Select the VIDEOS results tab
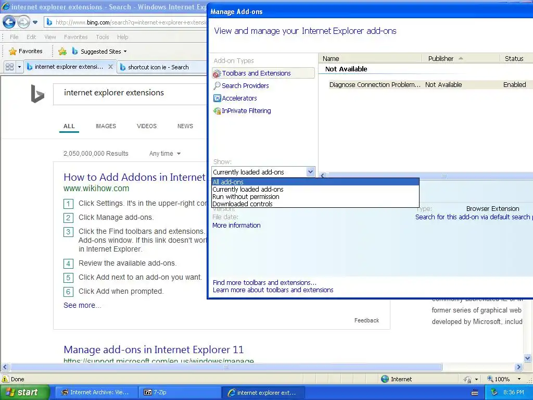 coord(146,126)
